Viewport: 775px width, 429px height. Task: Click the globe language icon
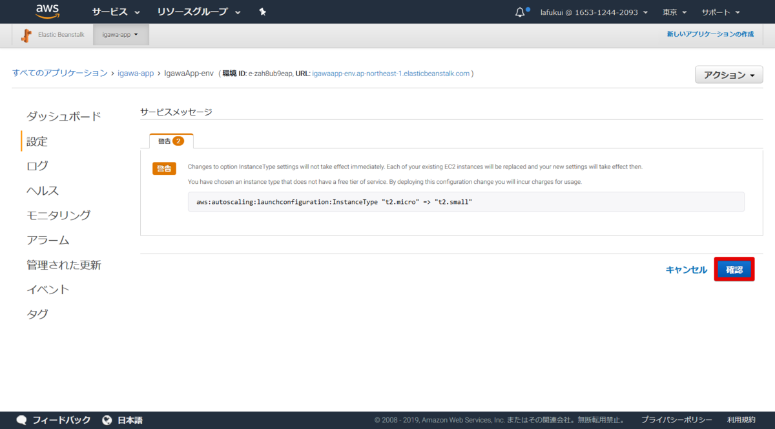[107, 420]
